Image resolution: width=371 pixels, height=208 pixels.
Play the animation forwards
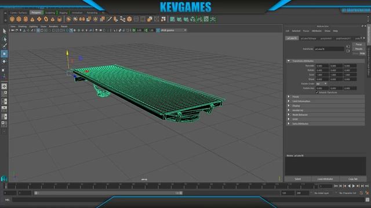coord(354,186)
